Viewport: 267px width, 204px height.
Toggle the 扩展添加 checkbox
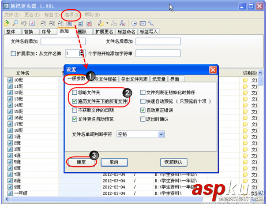tap(13, 54)
